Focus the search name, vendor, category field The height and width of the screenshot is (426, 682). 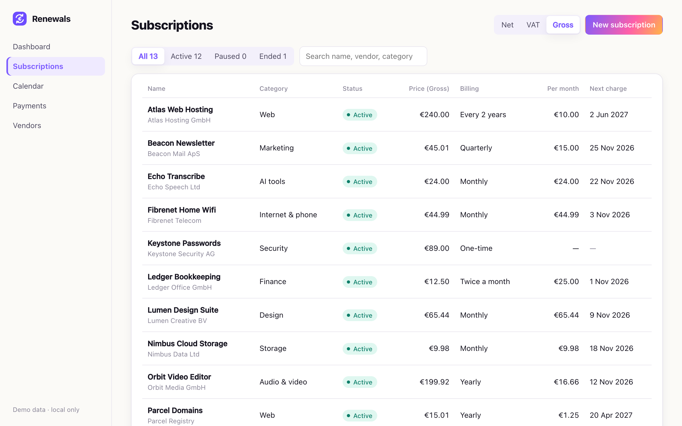coord(363,56)
